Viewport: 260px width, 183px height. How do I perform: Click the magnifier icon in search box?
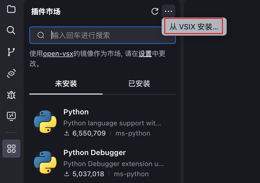click(x=41, y=35)
